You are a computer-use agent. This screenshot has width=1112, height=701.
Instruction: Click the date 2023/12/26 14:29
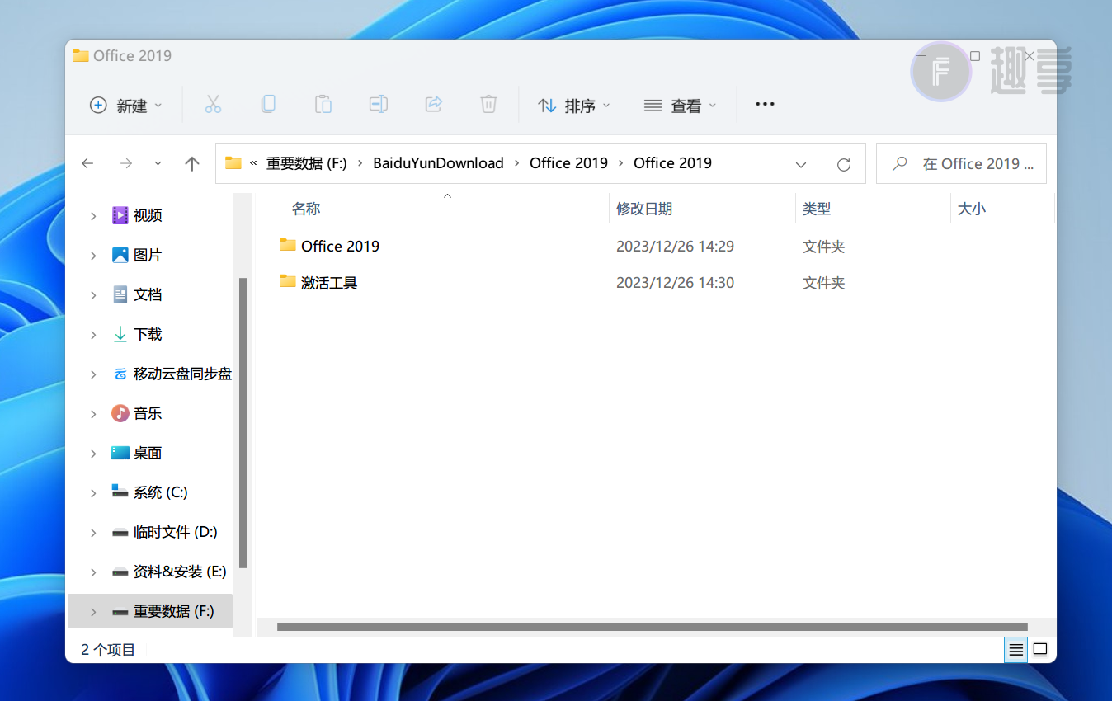(675, 246)
